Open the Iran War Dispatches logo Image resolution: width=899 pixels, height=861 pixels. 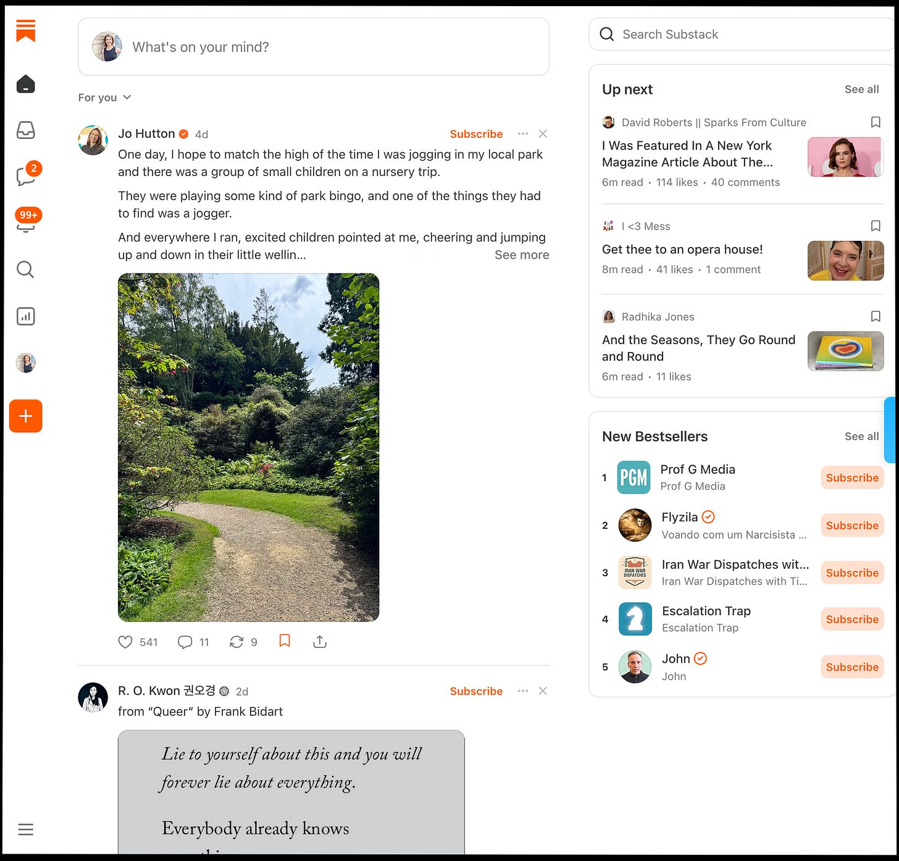tap(635, 573)
